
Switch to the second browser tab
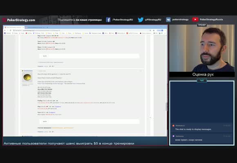[35, 27]
